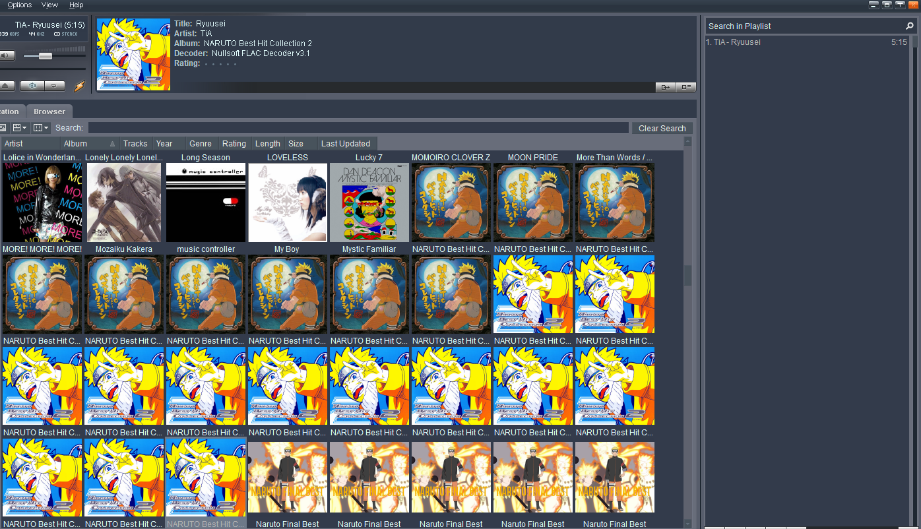921x529 pixels.
Task: Open the view mode dropdown beside Search
Action: point(20,127)
